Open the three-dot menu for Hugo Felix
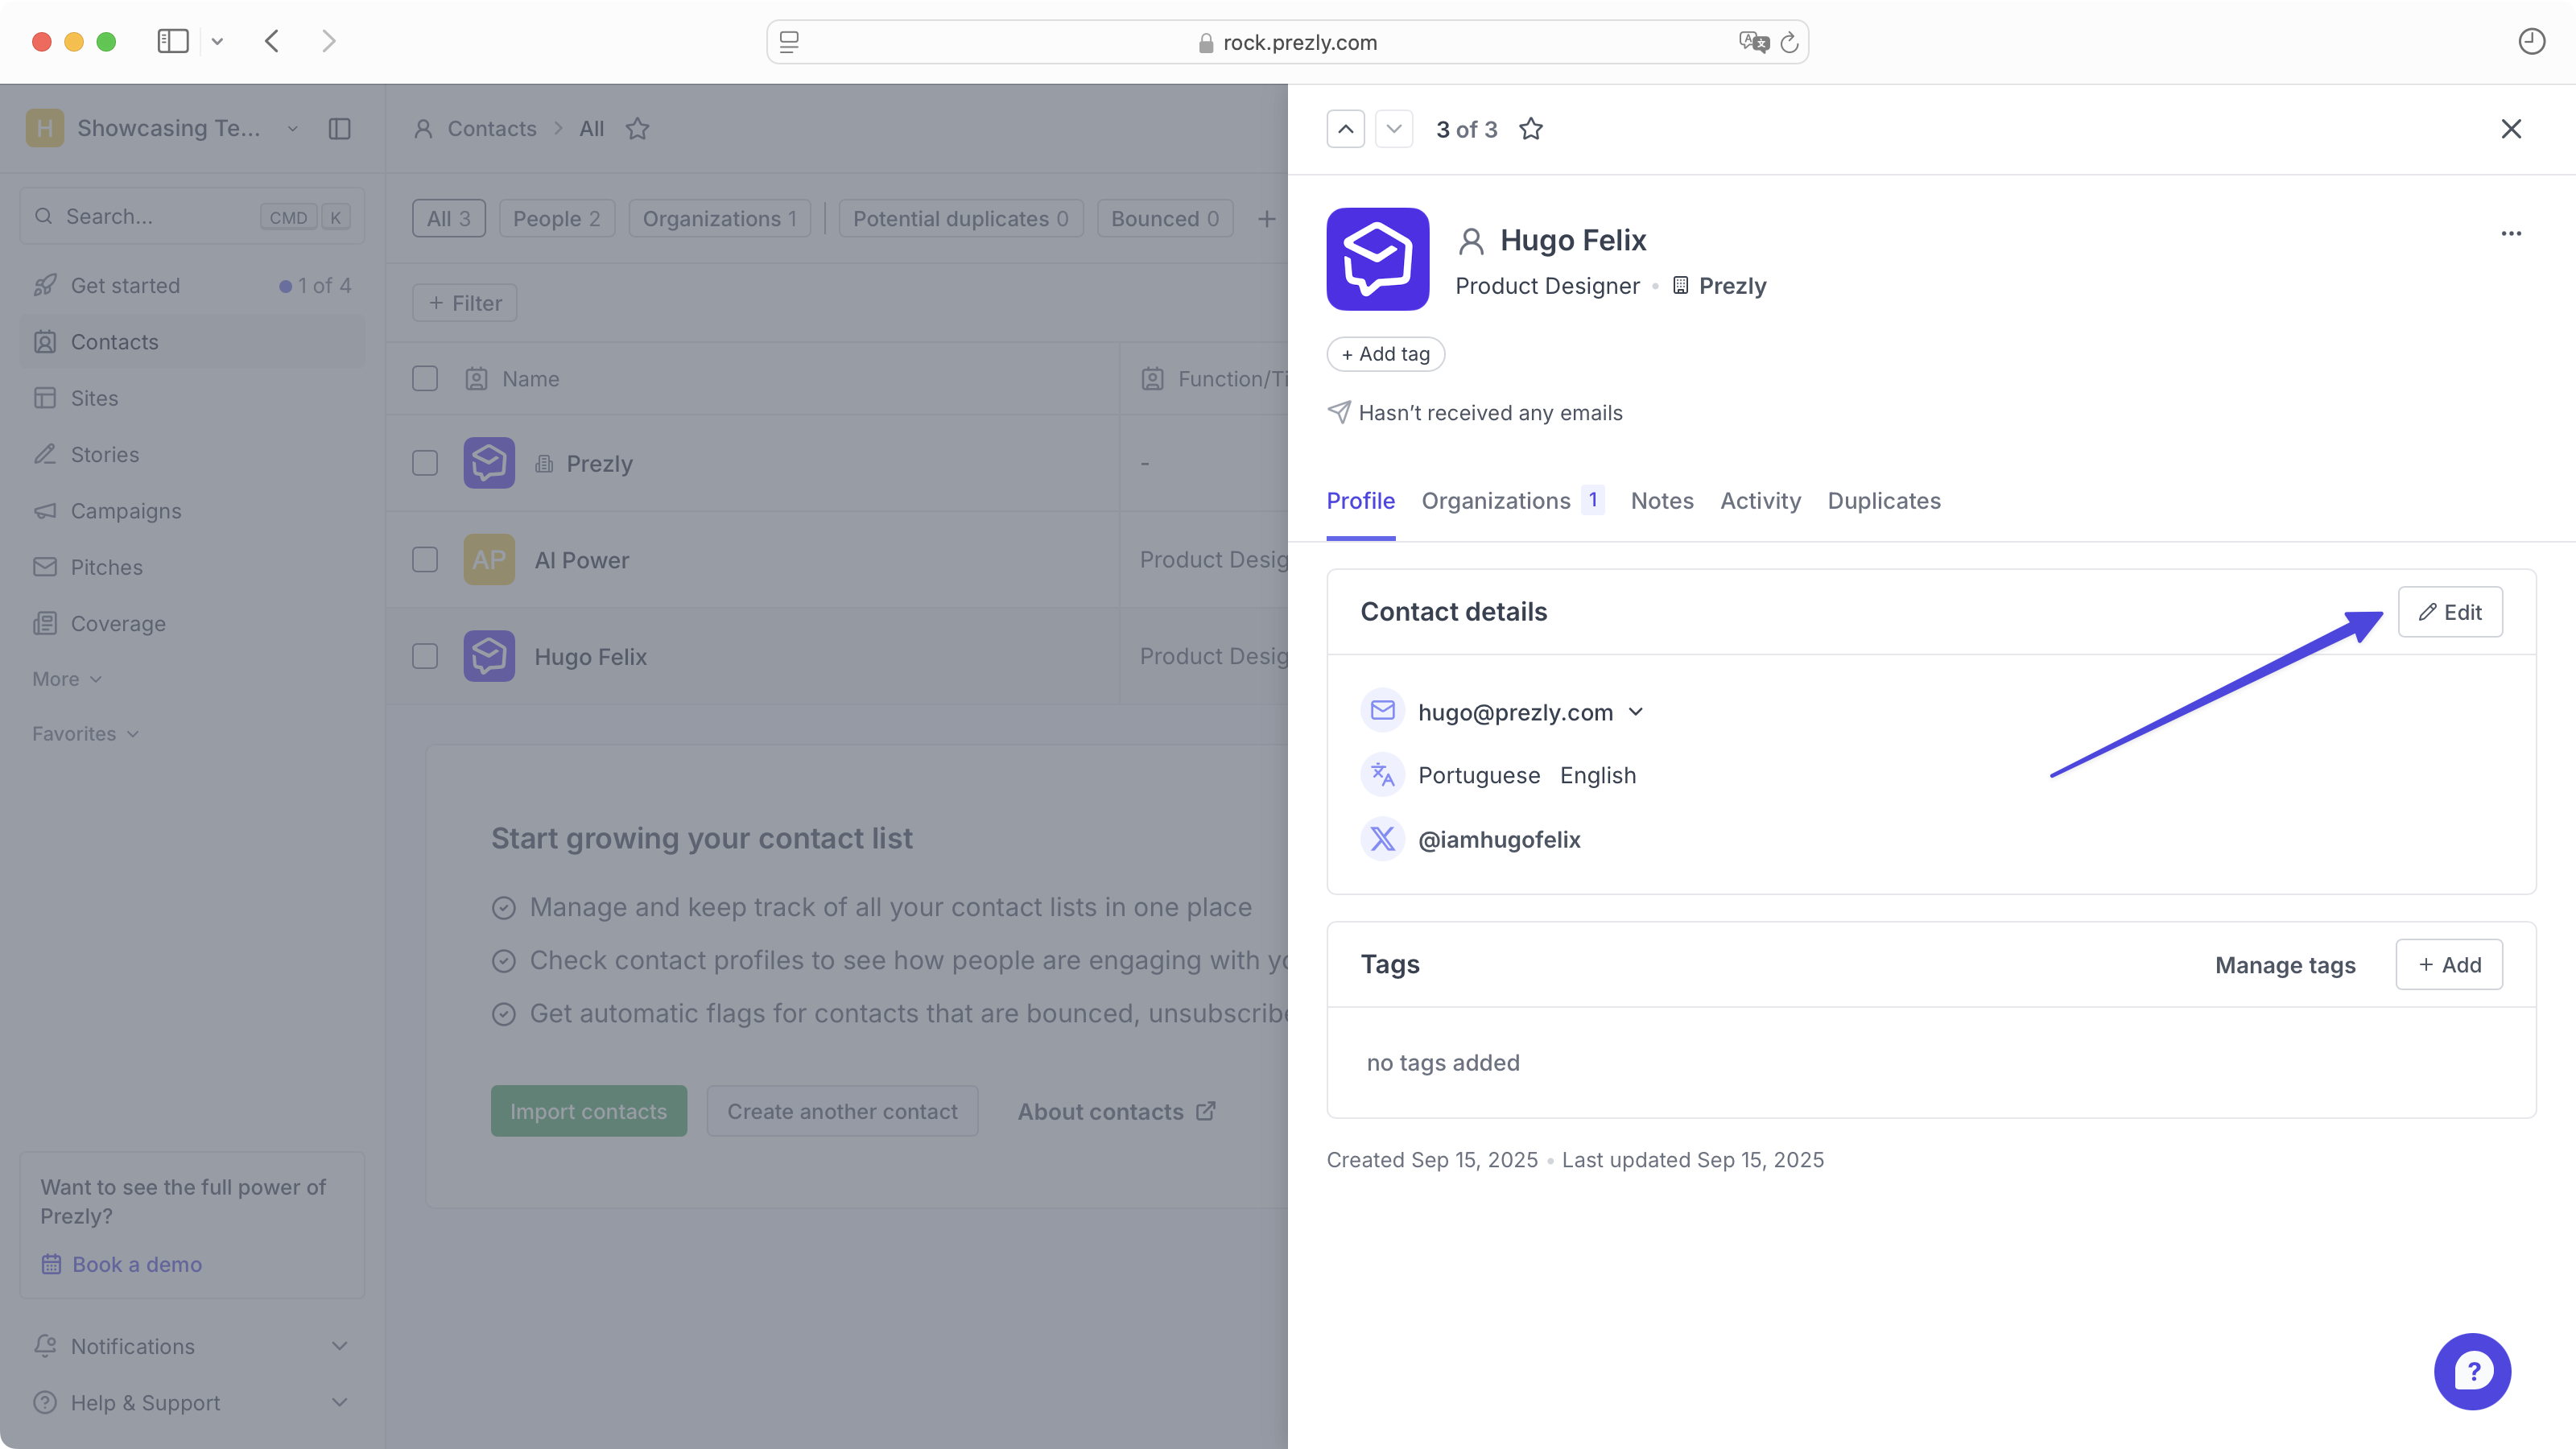This screenshot has width=2576, height=1449. [x=2510, y=234]
